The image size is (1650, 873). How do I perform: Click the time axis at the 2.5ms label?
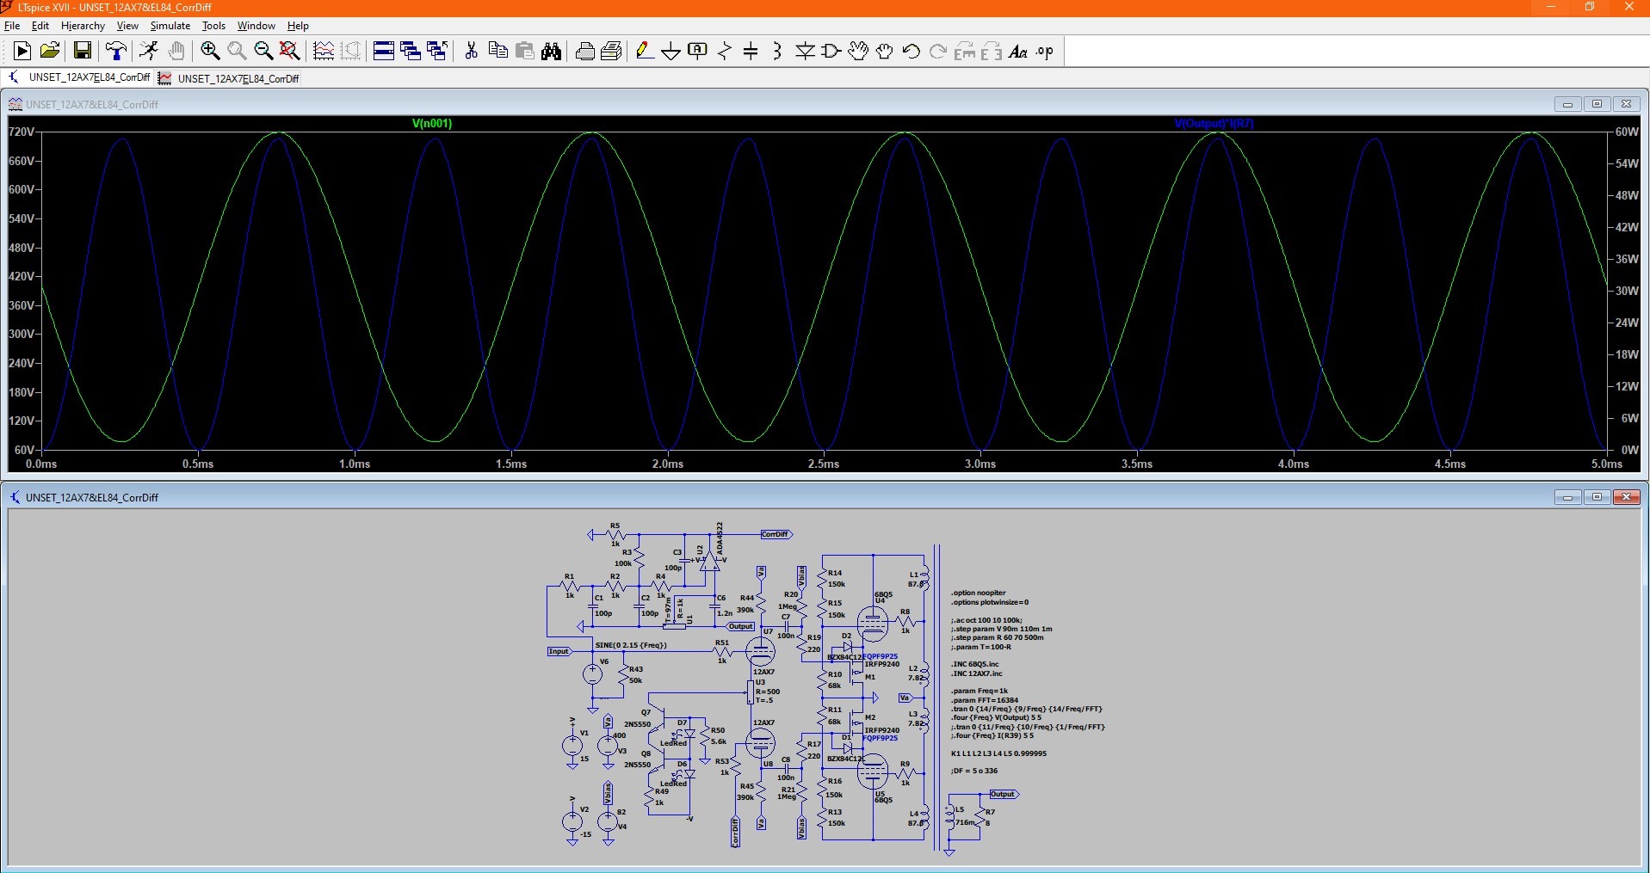(x=824, y=464)
